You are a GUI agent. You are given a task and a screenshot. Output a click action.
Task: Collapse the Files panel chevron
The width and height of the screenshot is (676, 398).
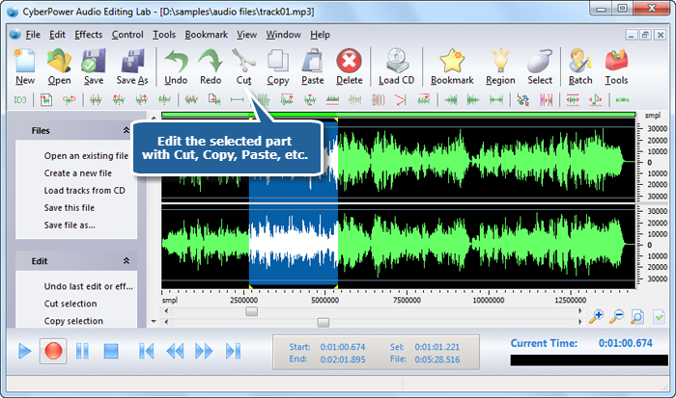[x=127, y=130]
